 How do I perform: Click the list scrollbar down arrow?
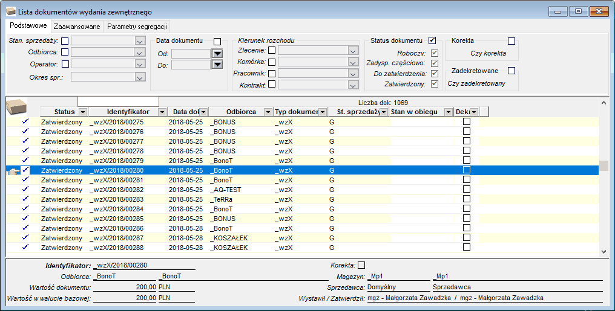(603, 252)
